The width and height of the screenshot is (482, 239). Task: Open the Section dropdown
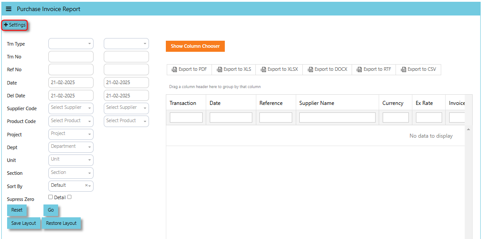(71, 173)
